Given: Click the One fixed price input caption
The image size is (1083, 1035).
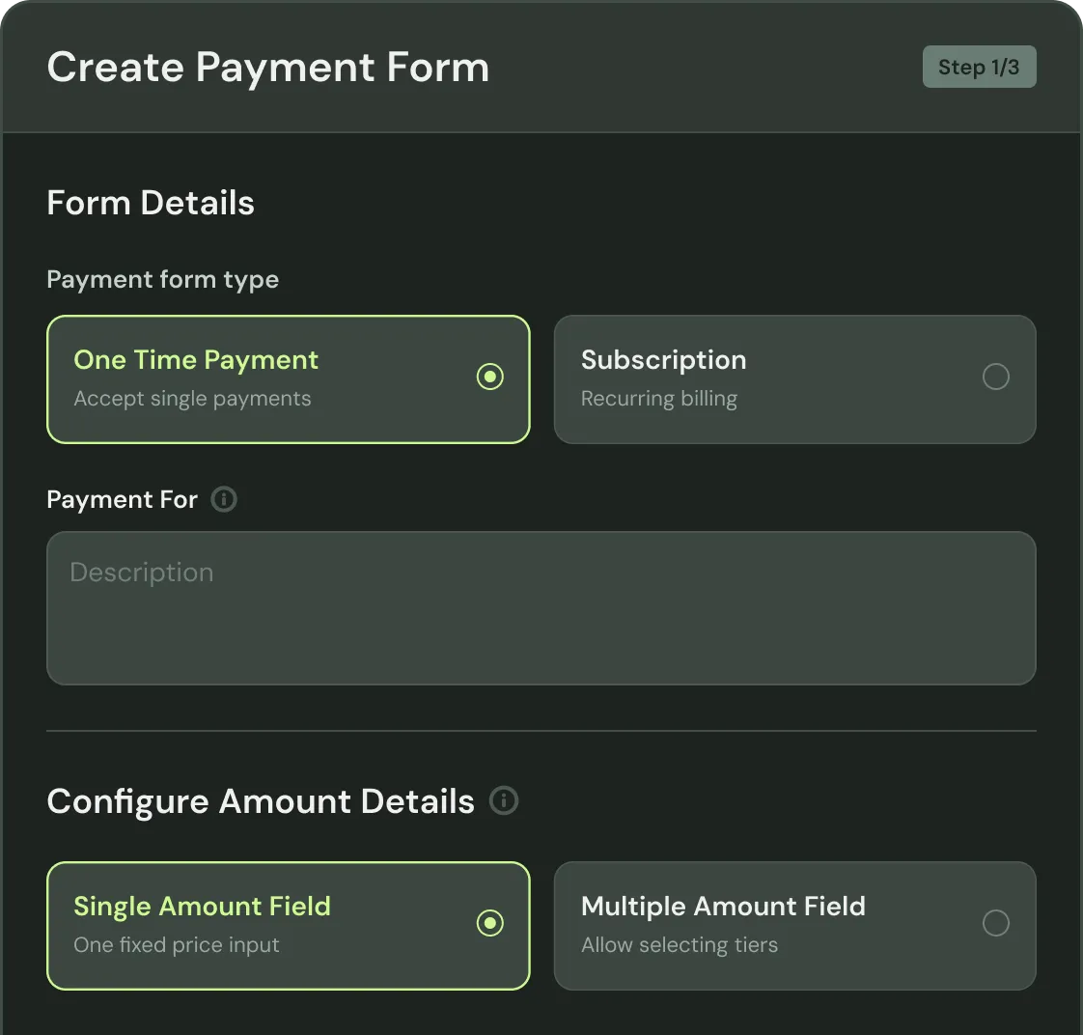Looking at the screenshot, I should coord(176,945).
